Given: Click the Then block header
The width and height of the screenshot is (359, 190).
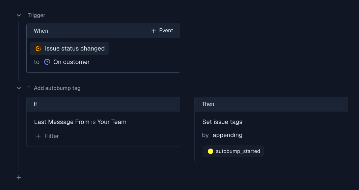Looking at the screenshot, I should coord(271,104).
